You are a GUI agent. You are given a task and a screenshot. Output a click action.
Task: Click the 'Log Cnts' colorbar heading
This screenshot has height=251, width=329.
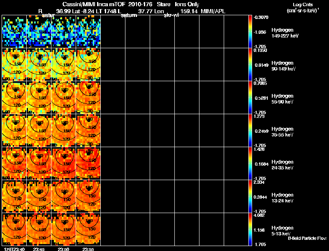303,5
